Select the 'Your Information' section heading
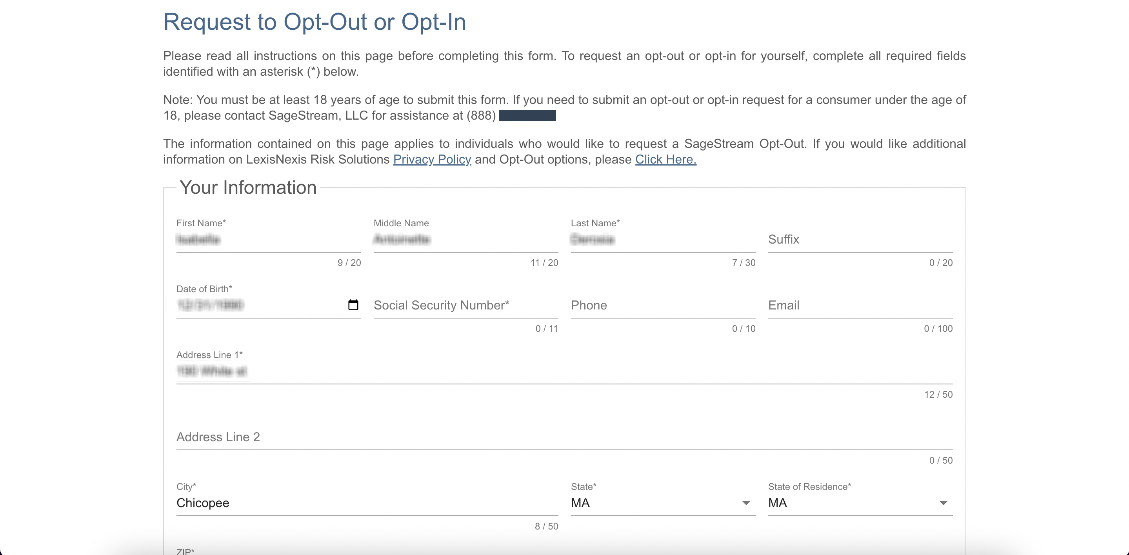This screenshot has height=555, width=1129. (248, 187)
